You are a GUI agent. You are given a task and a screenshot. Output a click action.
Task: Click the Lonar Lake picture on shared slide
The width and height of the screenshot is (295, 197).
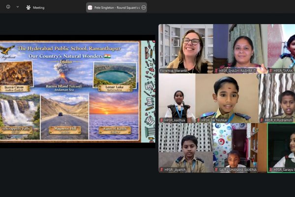click(x=115, y=75)
